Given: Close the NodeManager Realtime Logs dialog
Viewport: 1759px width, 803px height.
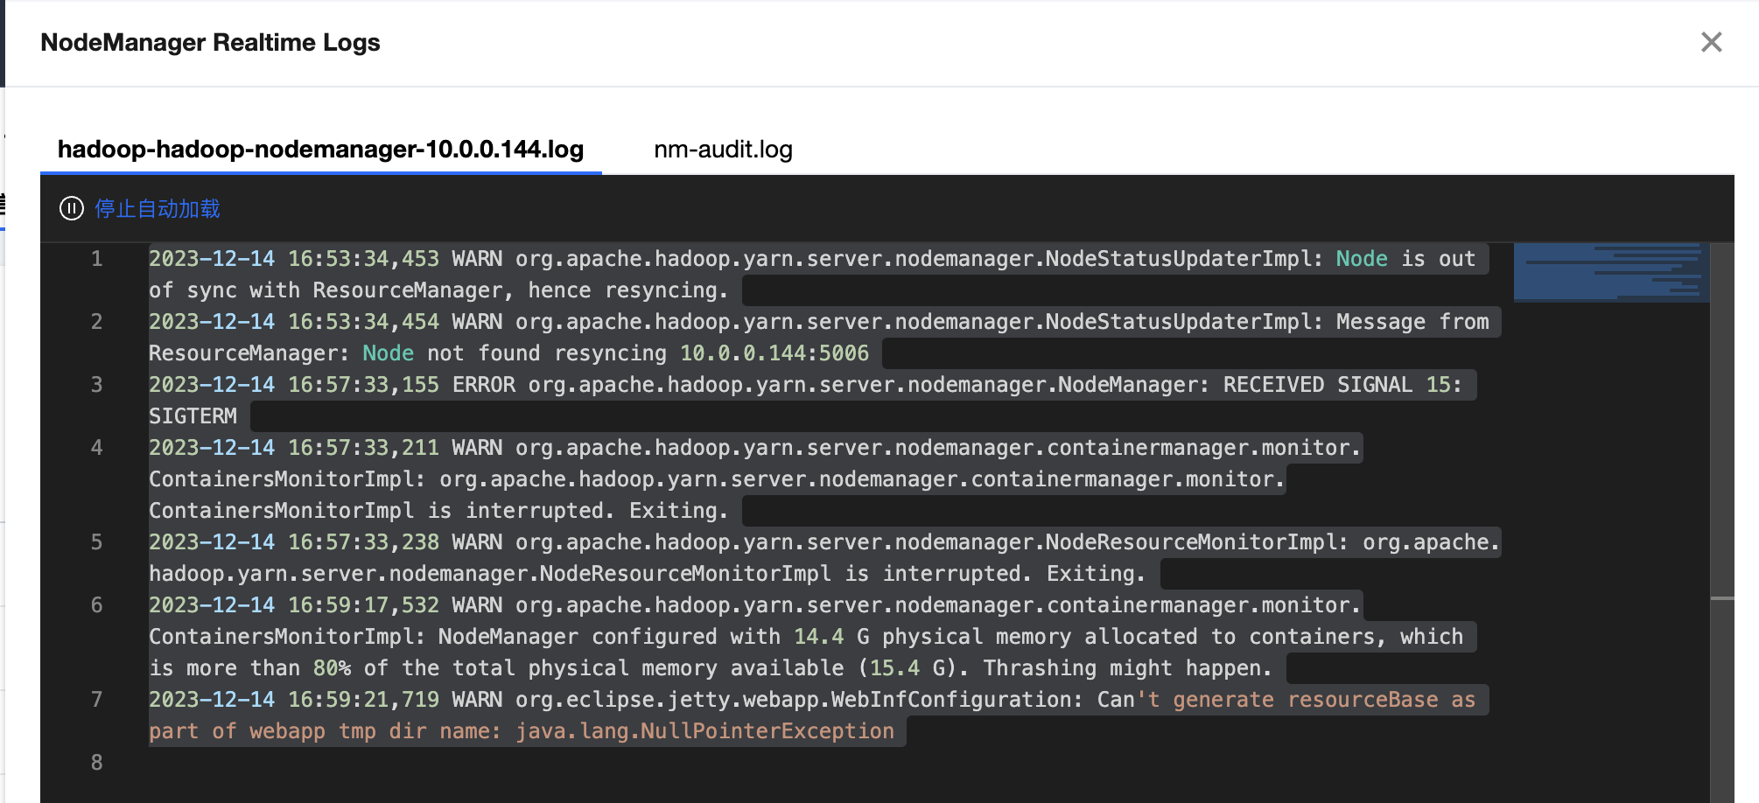Looking at the screenshot, I should click(x=1711, y=42).
